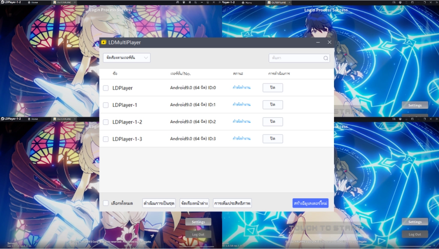Click ปิด to stop the LDPlayer-1 instance
439x249 pixels.
[x=273, y=104]
